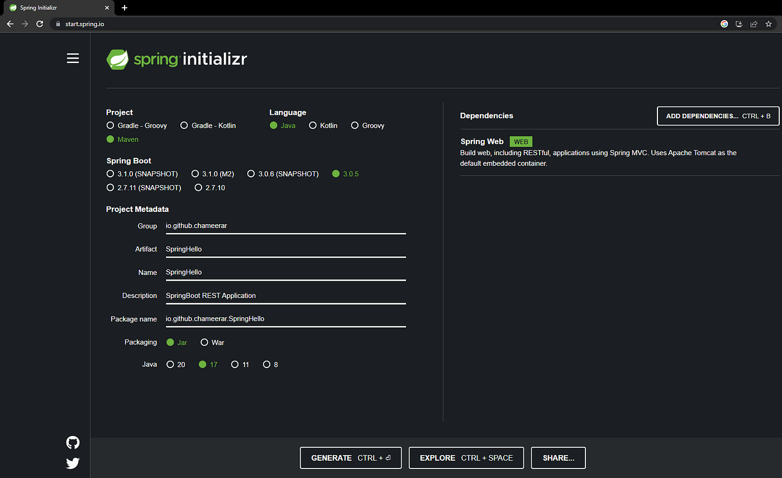Select Java version 20
782x478 pixels.
tap(176, 365)
